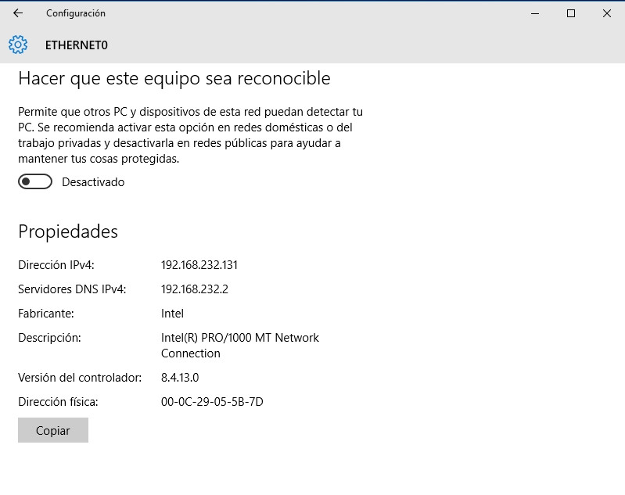
Task: Close the Configuración window
Action: point(607,13)
